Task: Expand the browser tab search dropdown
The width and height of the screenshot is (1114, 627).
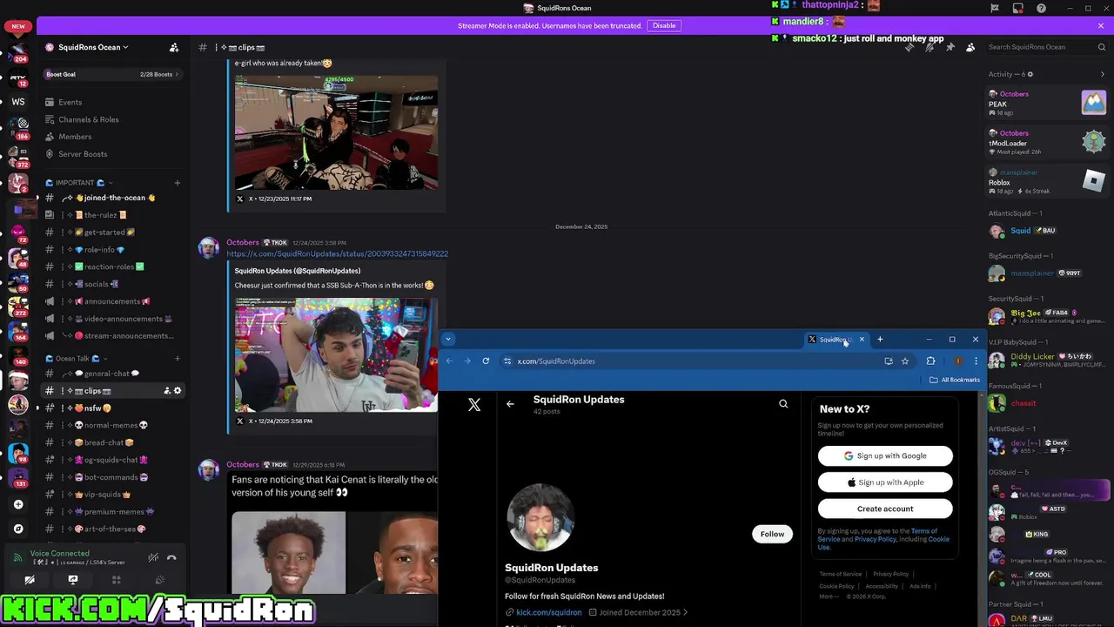Action: [448, 339]
